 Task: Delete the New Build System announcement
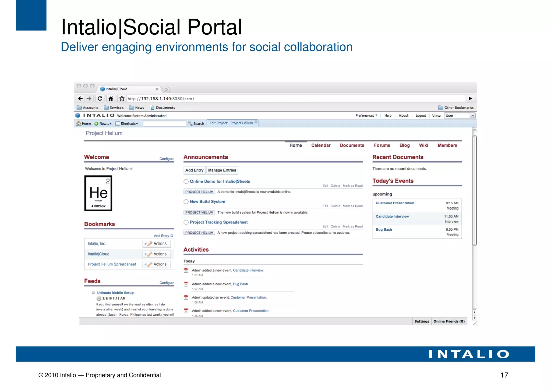point(335,206)
